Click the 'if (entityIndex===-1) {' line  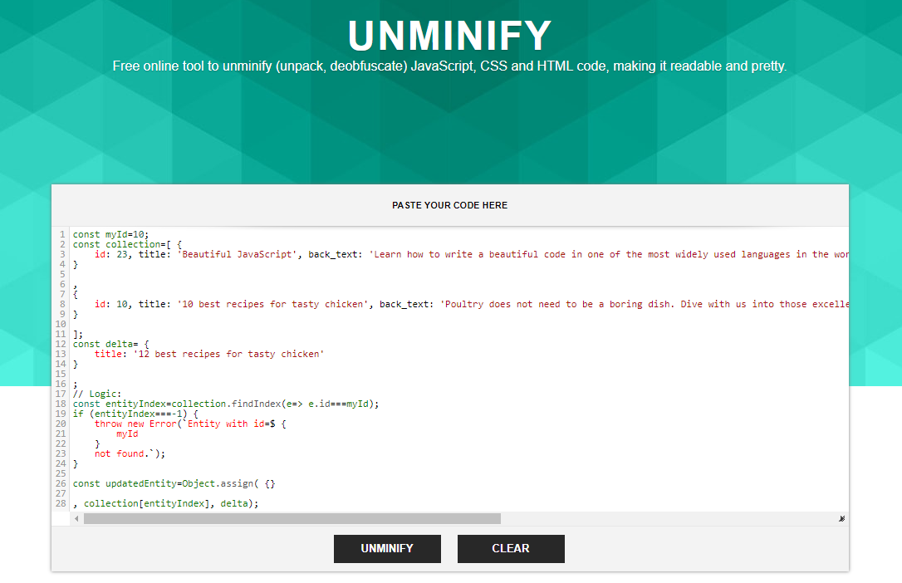point(135,414)
